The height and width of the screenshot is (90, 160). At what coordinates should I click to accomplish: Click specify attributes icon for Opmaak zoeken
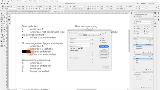point(92,52)
